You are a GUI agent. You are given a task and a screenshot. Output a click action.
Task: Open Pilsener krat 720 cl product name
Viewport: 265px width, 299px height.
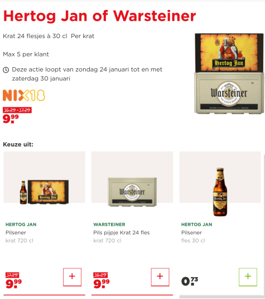pos(16,232)
